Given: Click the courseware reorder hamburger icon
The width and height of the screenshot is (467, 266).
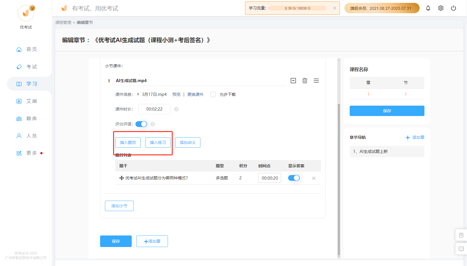Looking at the screenshot, I should pyautogui.click(x=316, y=81).
